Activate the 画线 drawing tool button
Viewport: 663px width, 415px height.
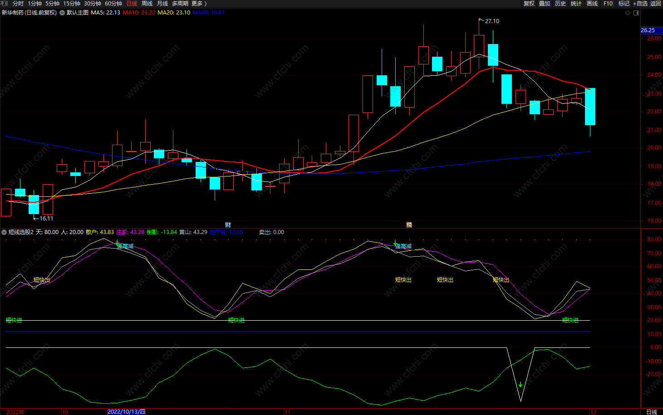pos(592,3)
